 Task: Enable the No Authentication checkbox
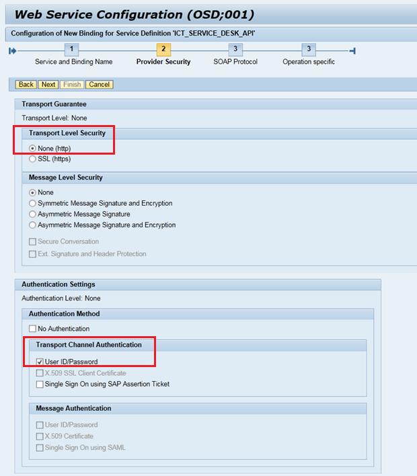[x=33, y=329]
